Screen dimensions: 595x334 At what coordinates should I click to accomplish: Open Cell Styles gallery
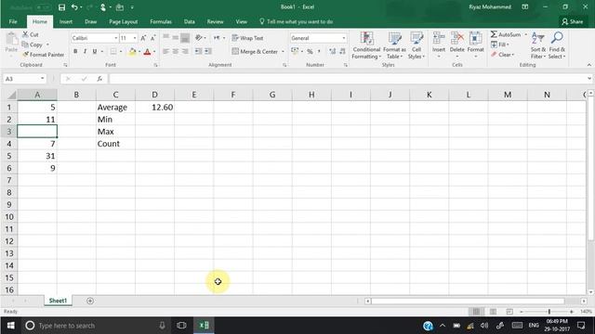coord(416,45)
